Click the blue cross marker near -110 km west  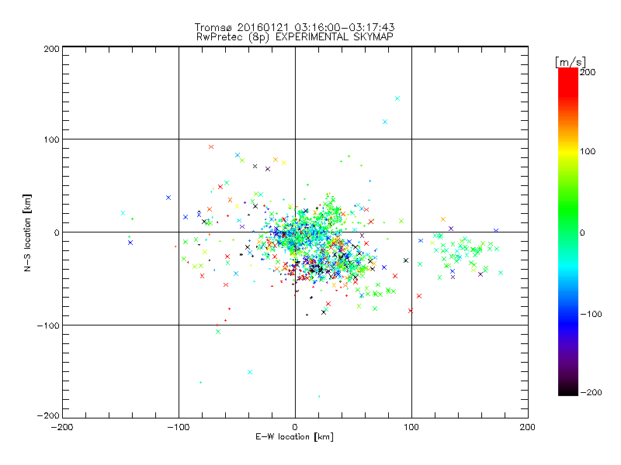point(168,198)
